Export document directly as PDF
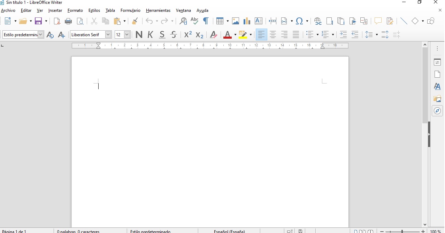Viewport: 445px width, 233px height. click(57, 21)
